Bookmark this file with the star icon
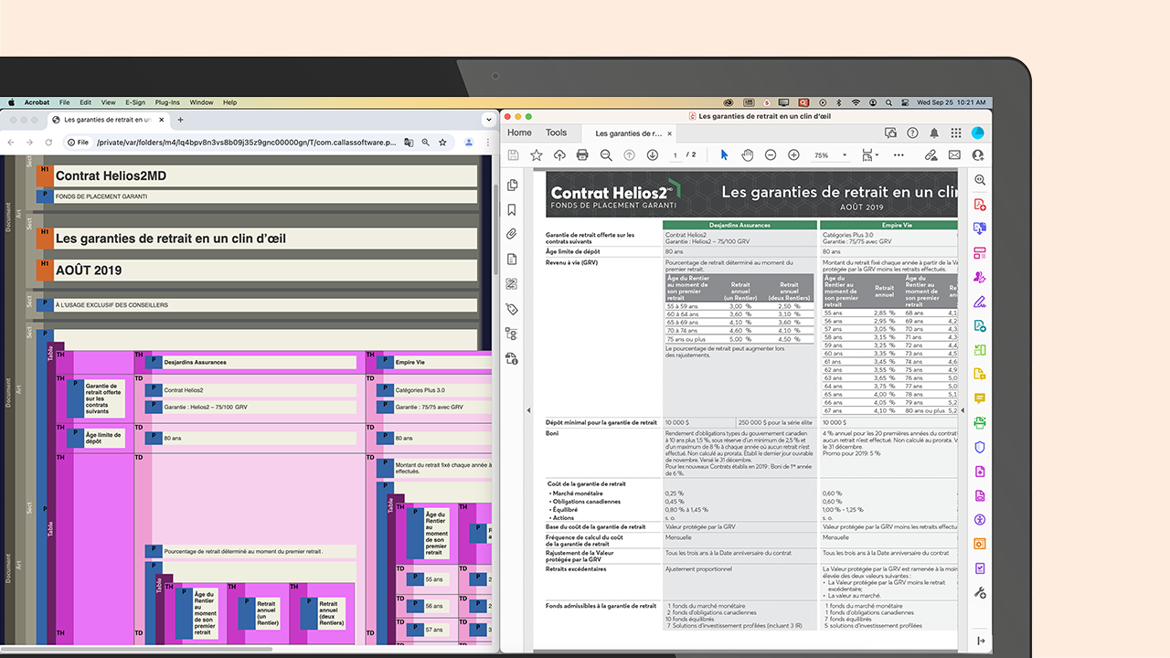1170x658 pixels. tap(537, 155)
